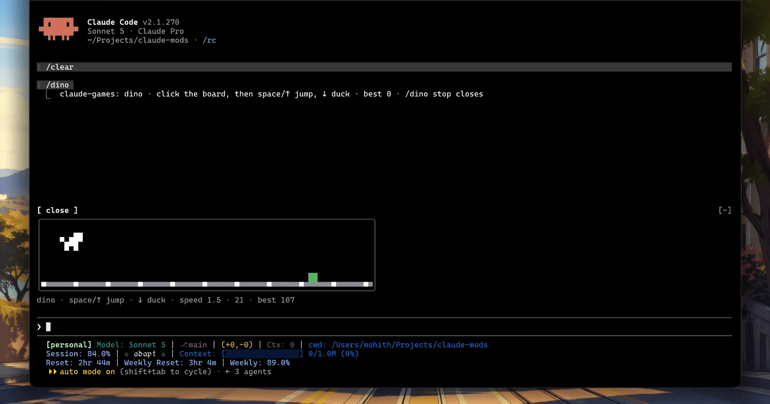
Task: Click the Context usage progress bar
Action: pos(263,354)
